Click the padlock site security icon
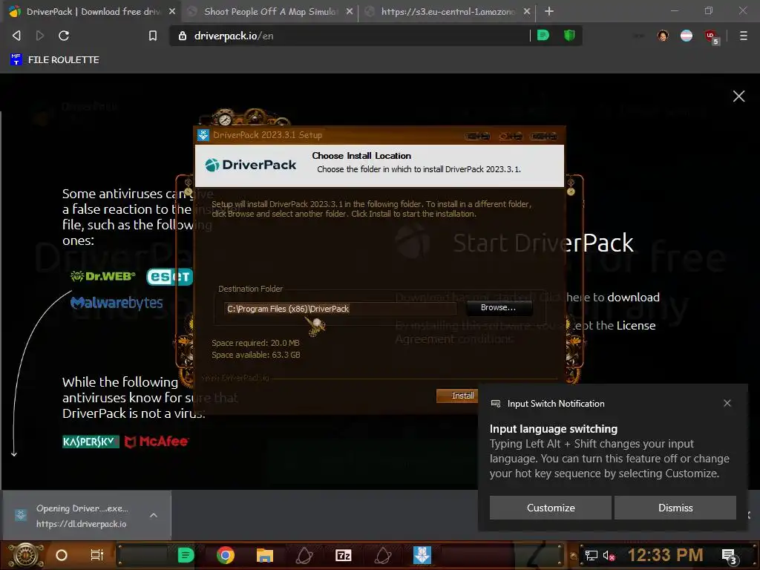The height and width of the screenshot is (570, 760). point(183,36)
